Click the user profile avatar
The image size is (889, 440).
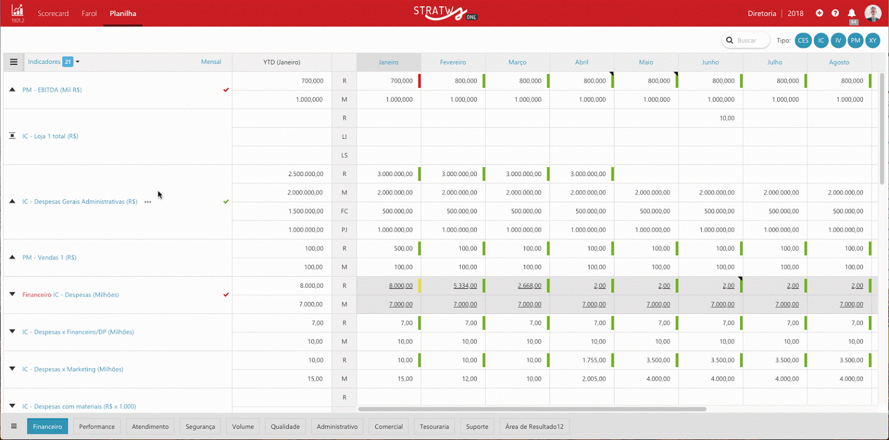[x=873, y=13]
